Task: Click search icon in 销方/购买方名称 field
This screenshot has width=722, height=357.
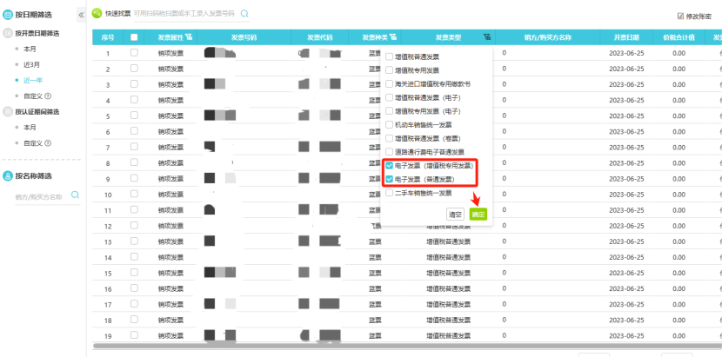Action: tap(75, 195)
